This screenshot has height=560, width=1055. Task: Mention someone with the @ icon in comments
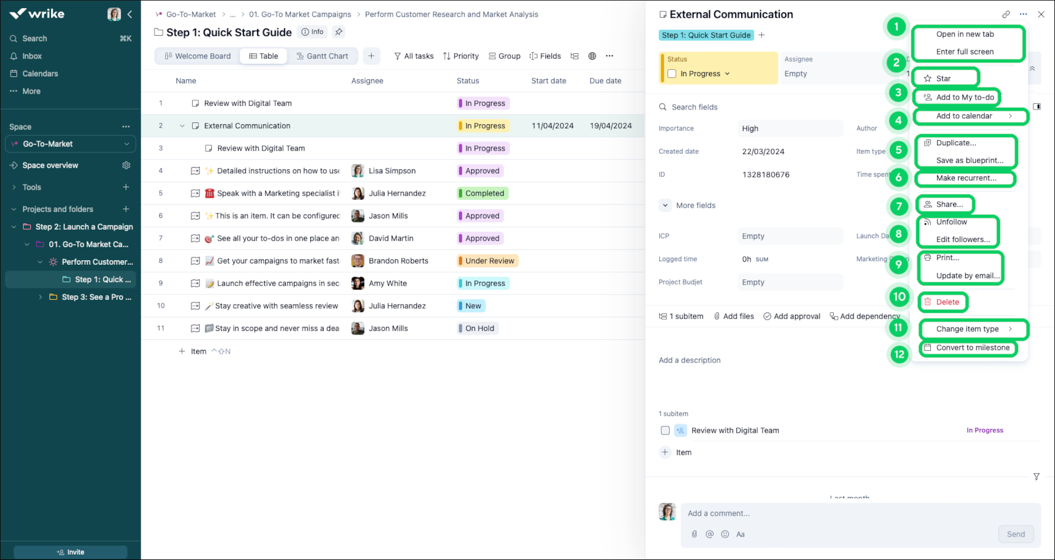click(x=710, y=534)
